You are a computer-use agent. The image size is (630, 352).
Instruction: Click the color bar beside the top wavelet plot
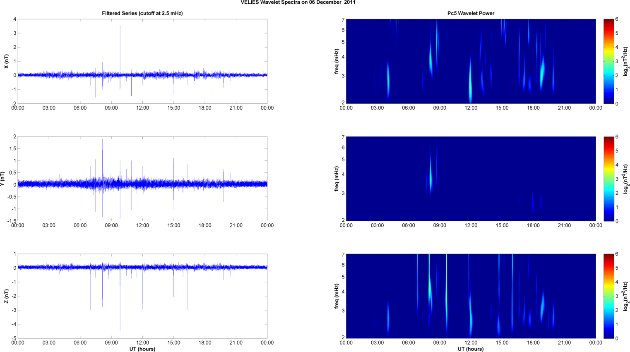(x=608, y=61)
